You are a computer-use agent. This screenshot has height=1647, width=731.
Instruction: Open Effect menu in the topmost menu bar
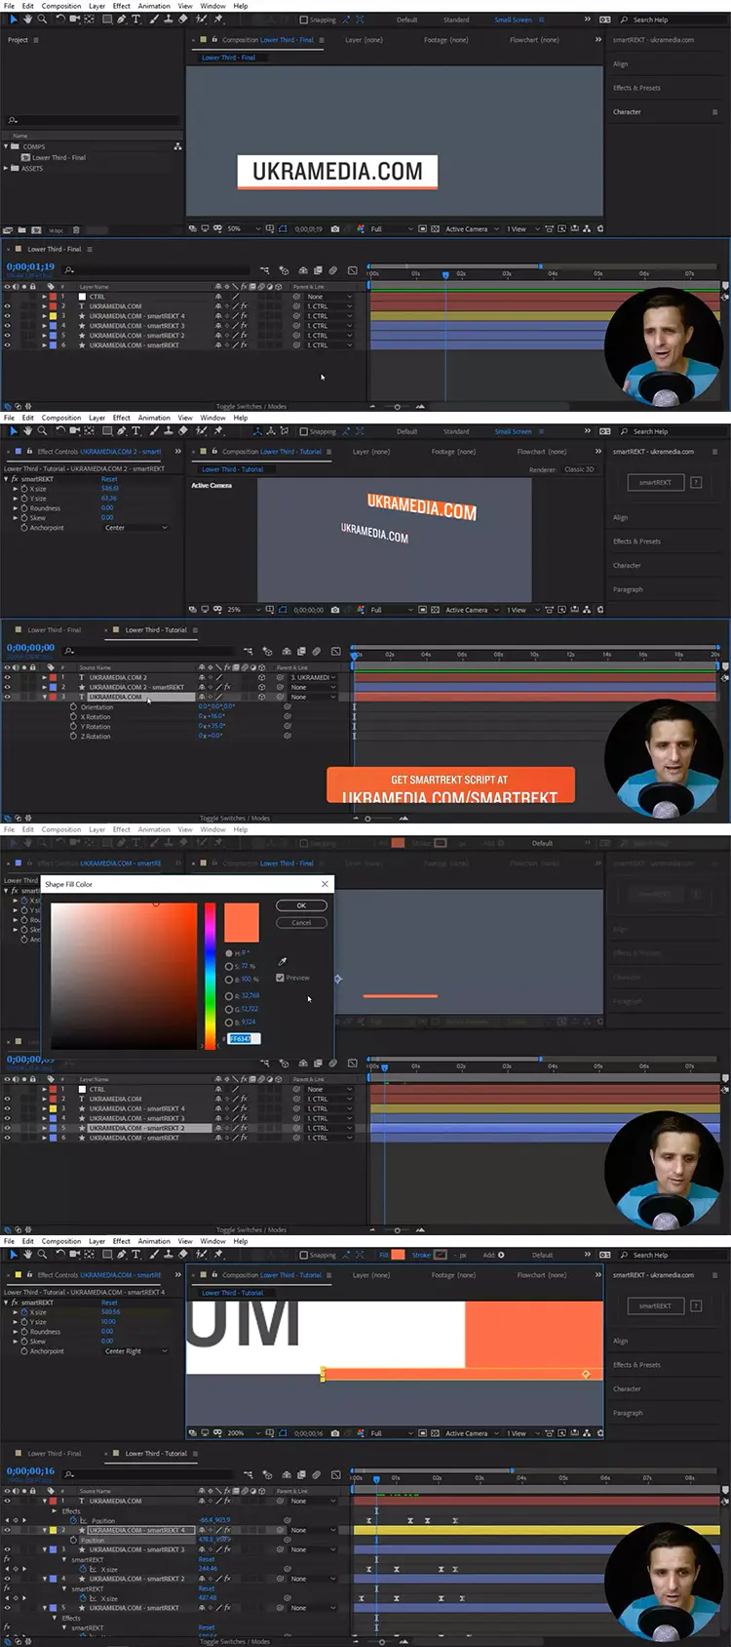click(122, 6)
